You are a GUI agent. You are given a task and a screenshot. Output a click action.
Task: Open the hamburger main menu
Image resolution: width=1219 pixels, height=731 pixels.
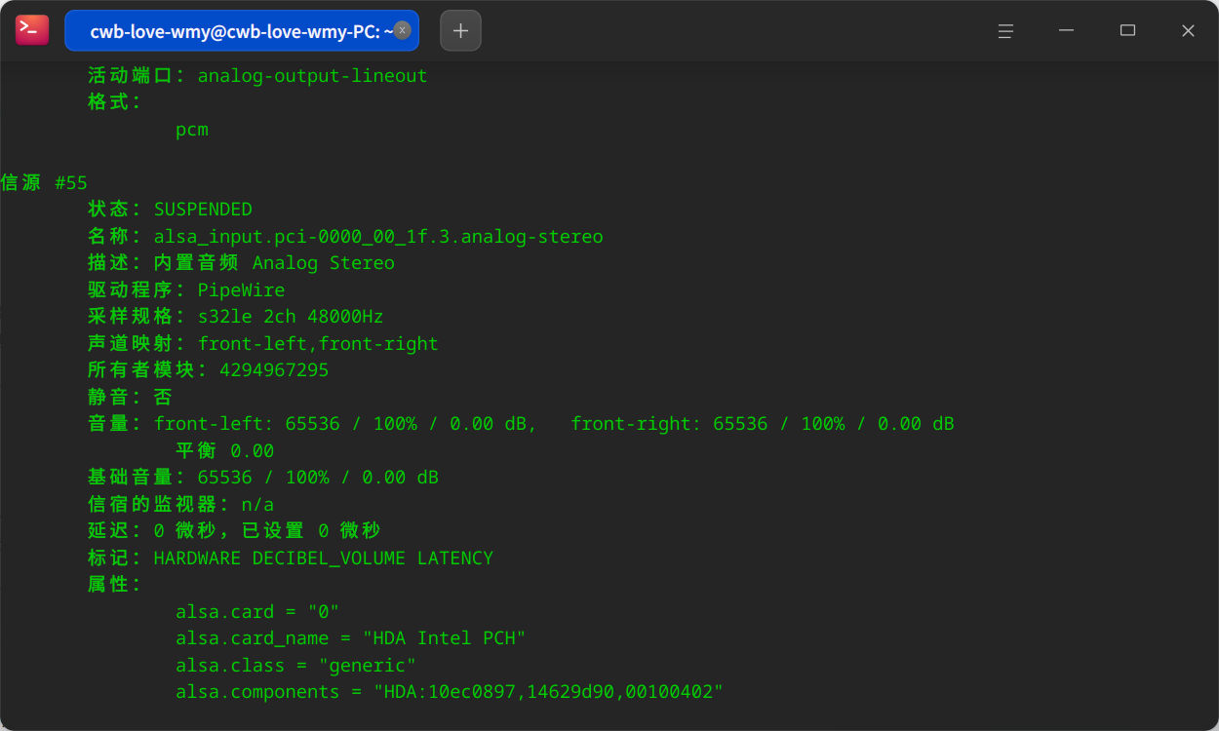tap(1005, 31)
